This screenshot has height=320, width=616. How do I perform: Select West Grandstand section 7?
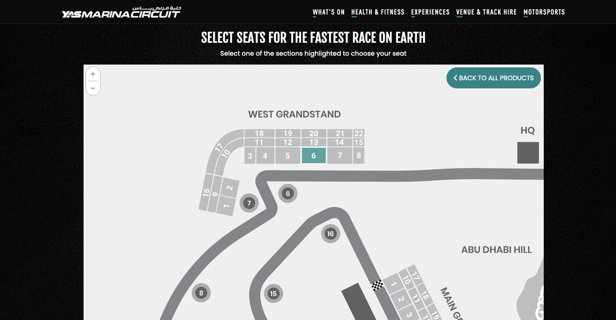coord(339,155)
